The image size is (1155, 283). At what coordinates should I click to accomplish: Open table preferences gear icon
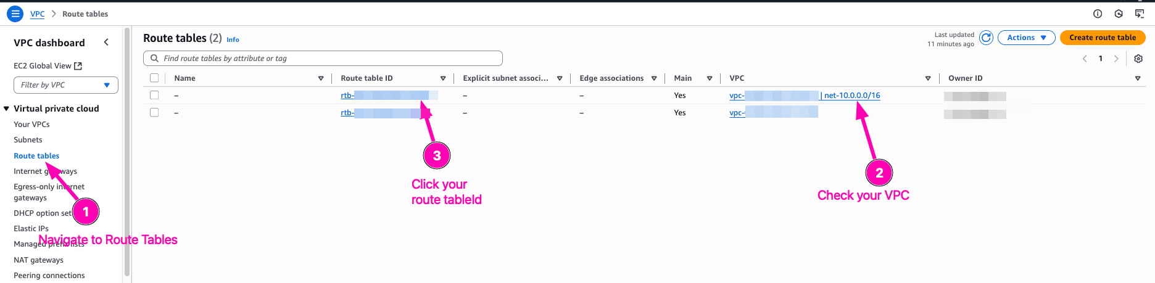[1138, 59]
